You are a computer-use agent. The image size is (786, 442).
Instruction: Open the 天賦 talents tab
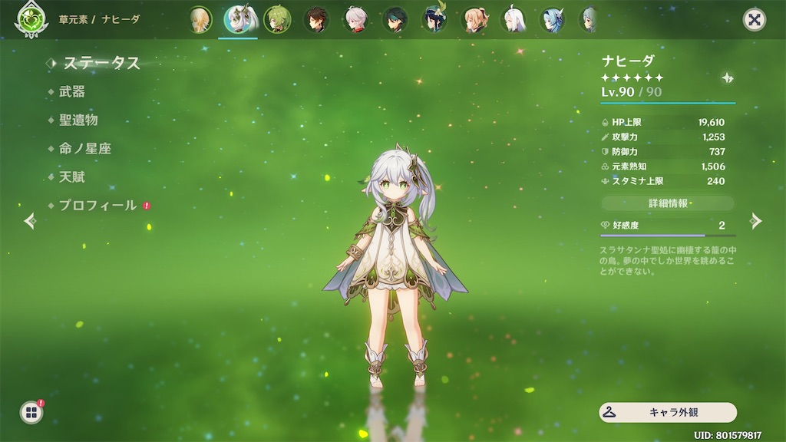pos(72,177)
